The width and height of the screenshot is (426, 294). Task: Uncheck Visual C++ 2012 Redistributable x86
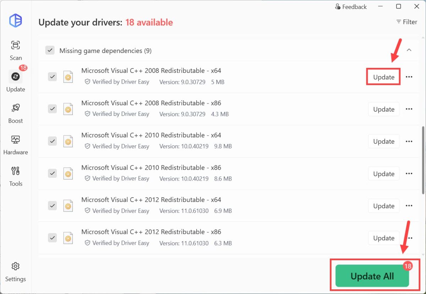(x=52, y=237)
